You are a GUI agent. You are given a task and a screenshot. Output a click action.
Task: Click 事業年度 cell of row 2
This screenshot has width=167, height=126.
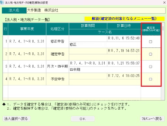coord(27,54)
